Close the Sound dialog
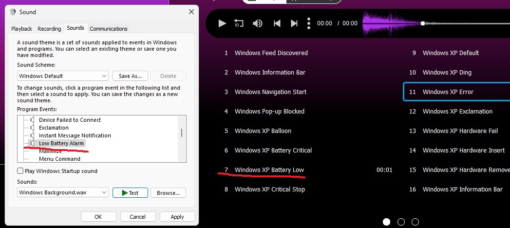 pos(191,12)
